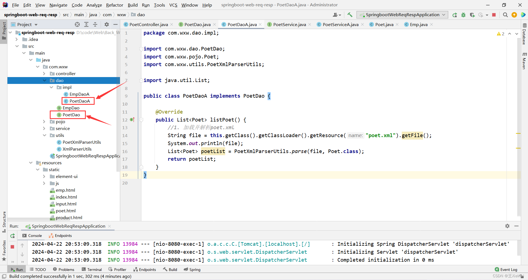Switch to Emp.java tab
Viewport: 528px width, 280px height.
419,24
